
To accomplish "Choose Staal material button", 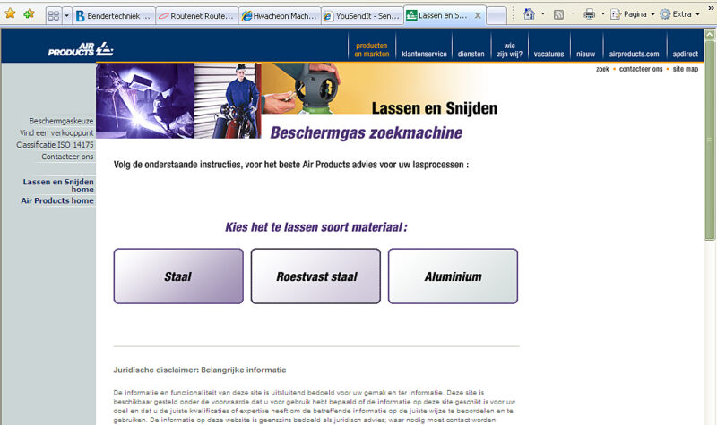I will pos(178,276).
